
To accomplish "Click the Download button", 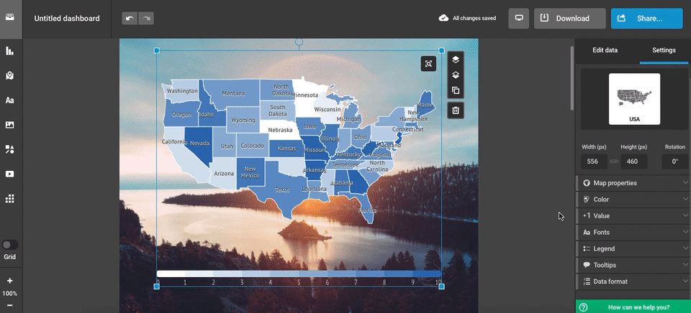I will pos(569,19).
